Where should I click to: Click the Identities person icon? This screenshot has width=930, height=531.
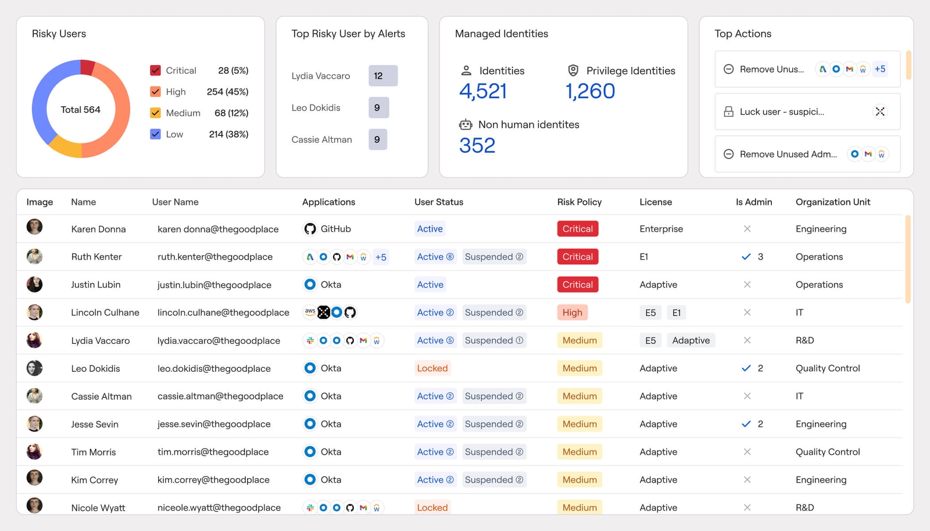(466, 70)
